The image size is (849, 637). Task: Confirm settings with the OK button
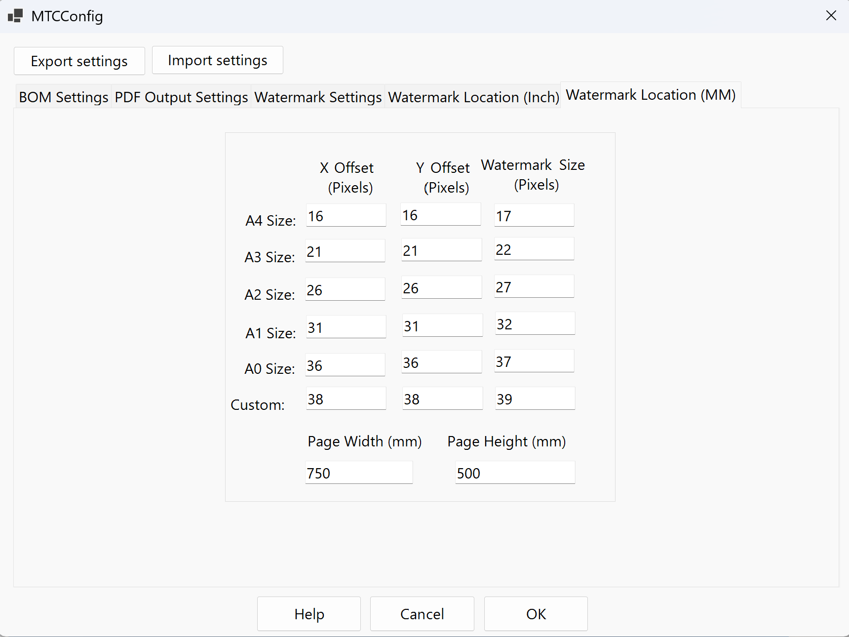536,614
